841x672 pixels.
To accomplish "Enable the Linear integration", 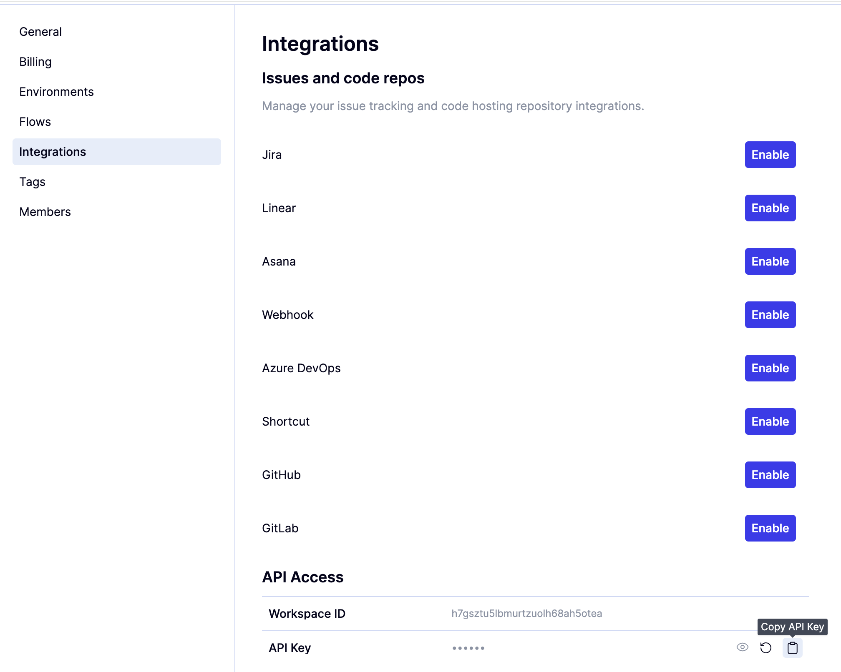I will tap(770, 208).
